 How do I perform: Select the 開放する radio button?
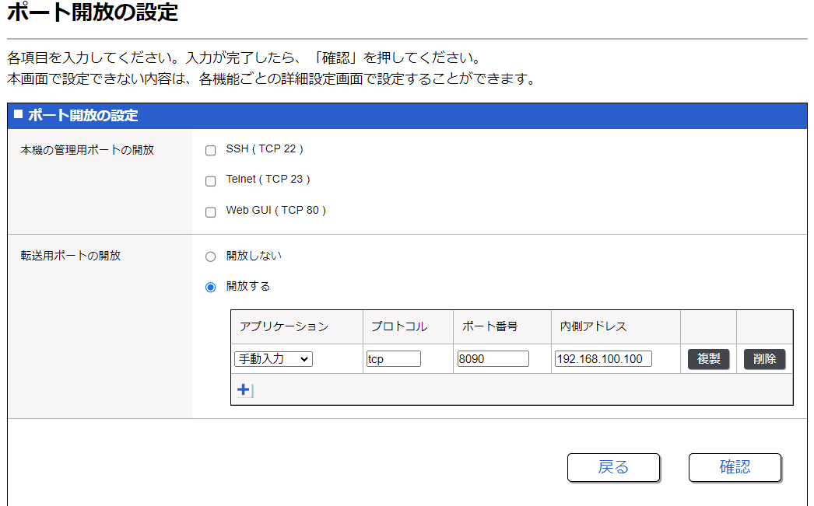(x=210, y=286)
